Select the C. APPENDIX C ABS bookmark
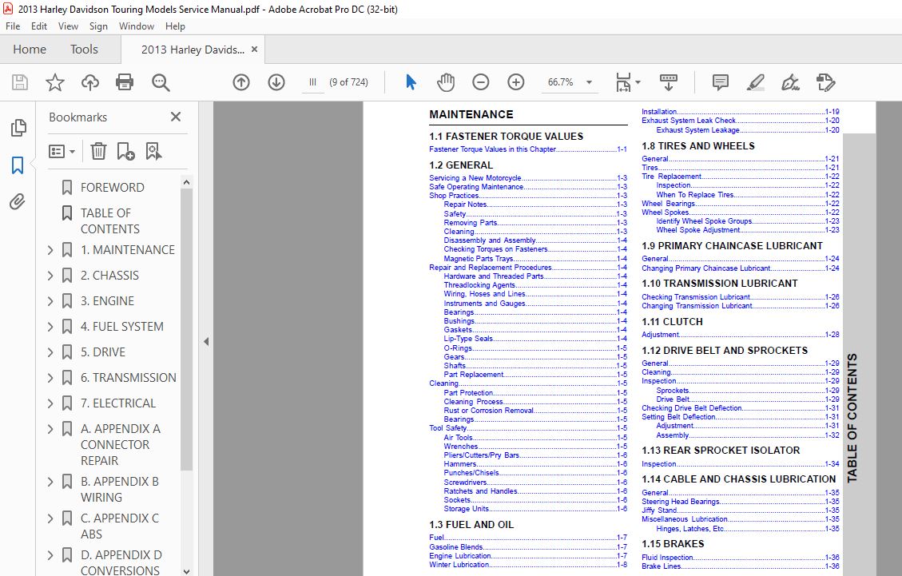This screenshot has width=902, height=576. [x=120, y=526]
